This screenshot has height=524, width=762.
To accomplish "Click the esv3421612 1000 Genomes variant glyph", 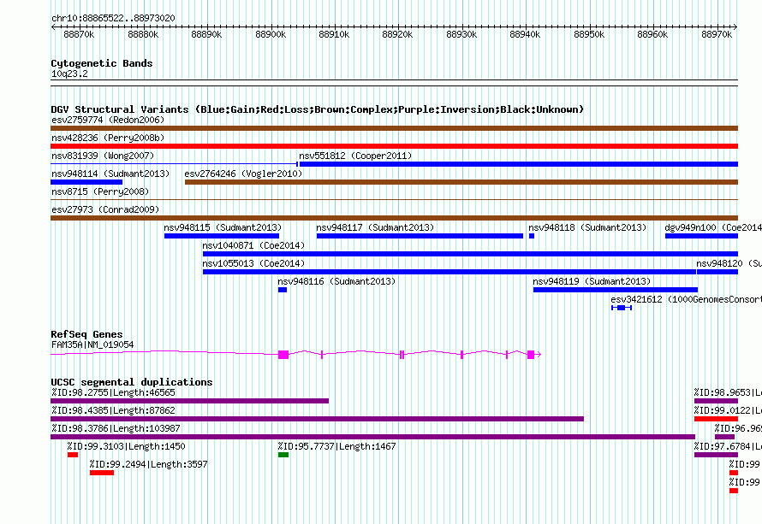I will coord(622,308).
